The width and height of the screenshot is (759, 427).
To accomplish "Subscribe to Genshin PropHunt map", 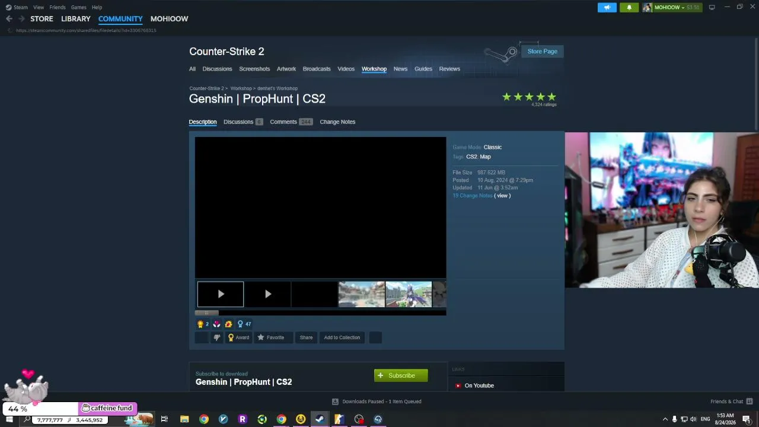I will click(401, 375).
